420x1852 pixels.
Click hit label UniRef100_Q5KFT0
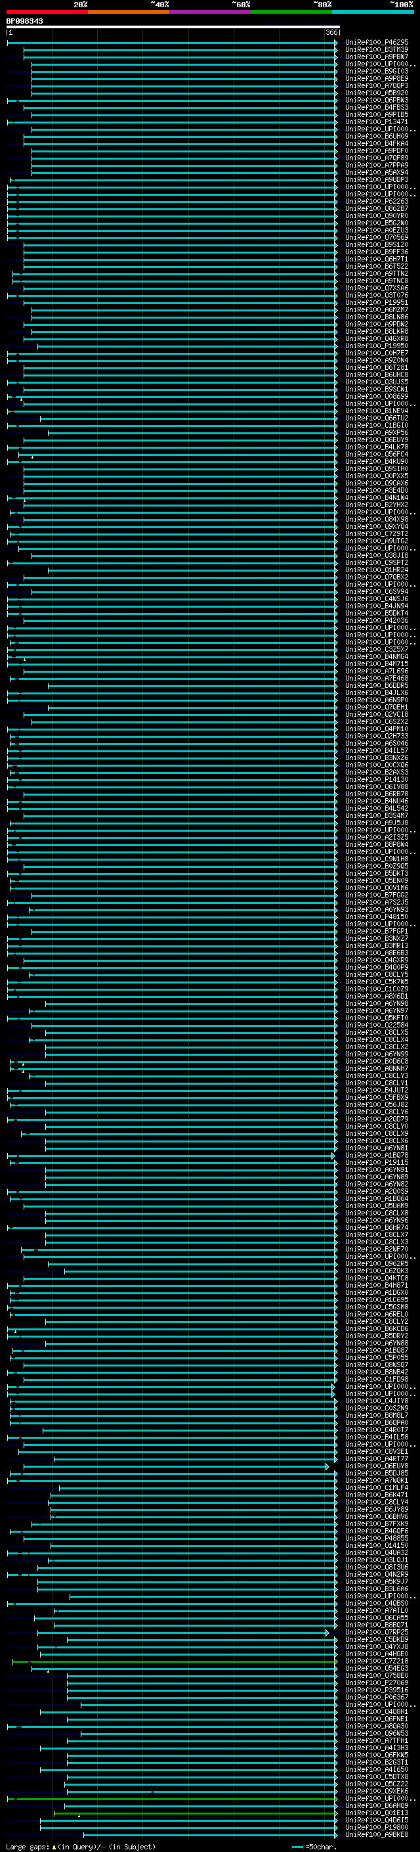(x=376, y=1018)
